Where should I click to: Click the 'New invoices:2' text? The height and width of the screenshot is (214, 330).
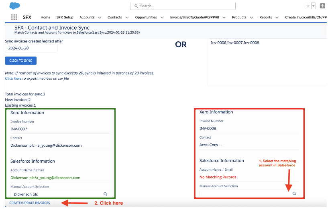click(18, 99)
